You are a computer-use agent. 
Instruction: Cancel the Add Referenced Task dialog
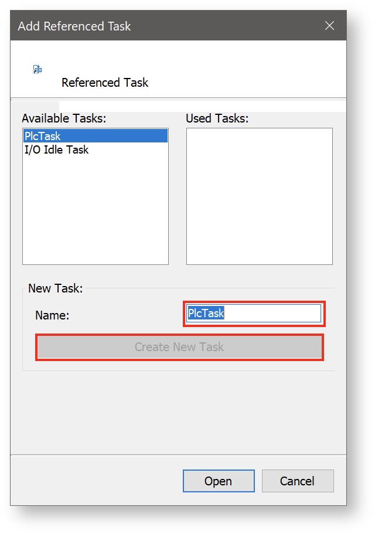[298, 481]
